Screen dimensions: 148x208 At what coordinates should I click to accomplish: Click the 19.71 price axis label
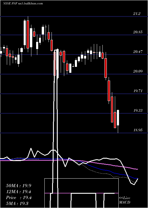coord(138,91)
